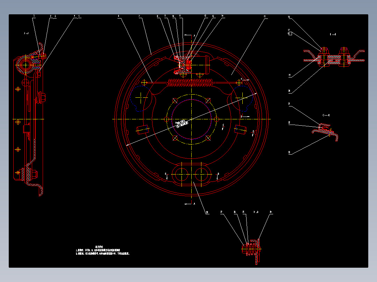Click the left blue dashed adjuster outline
The width and height of the screenshot is (377, 282).
141,98
